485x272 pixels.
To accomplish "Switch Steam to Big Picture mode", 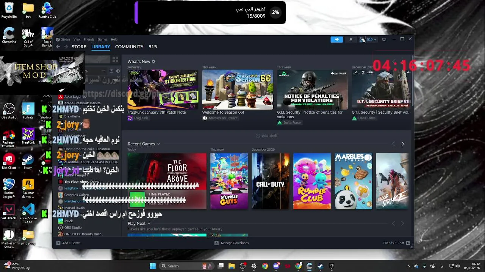I will [x=384, y=39].
